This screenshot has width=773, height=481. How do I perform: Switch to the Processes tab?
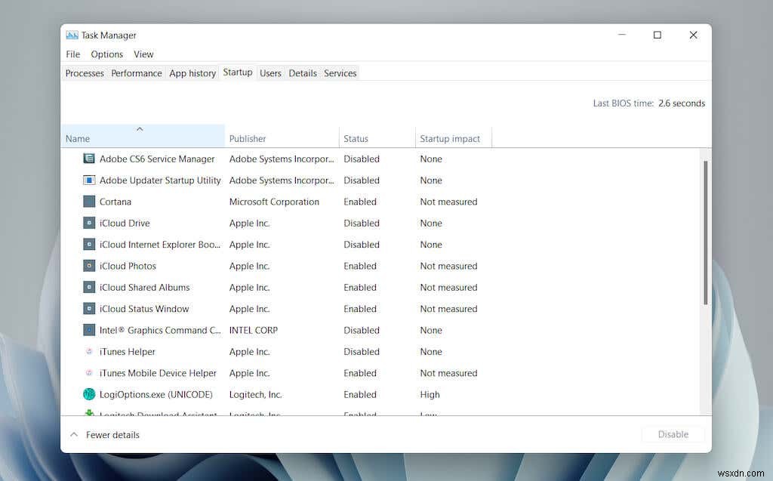84,72
